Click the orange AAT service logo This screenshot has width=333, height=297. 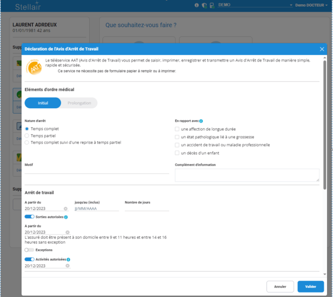pos(35,67)
